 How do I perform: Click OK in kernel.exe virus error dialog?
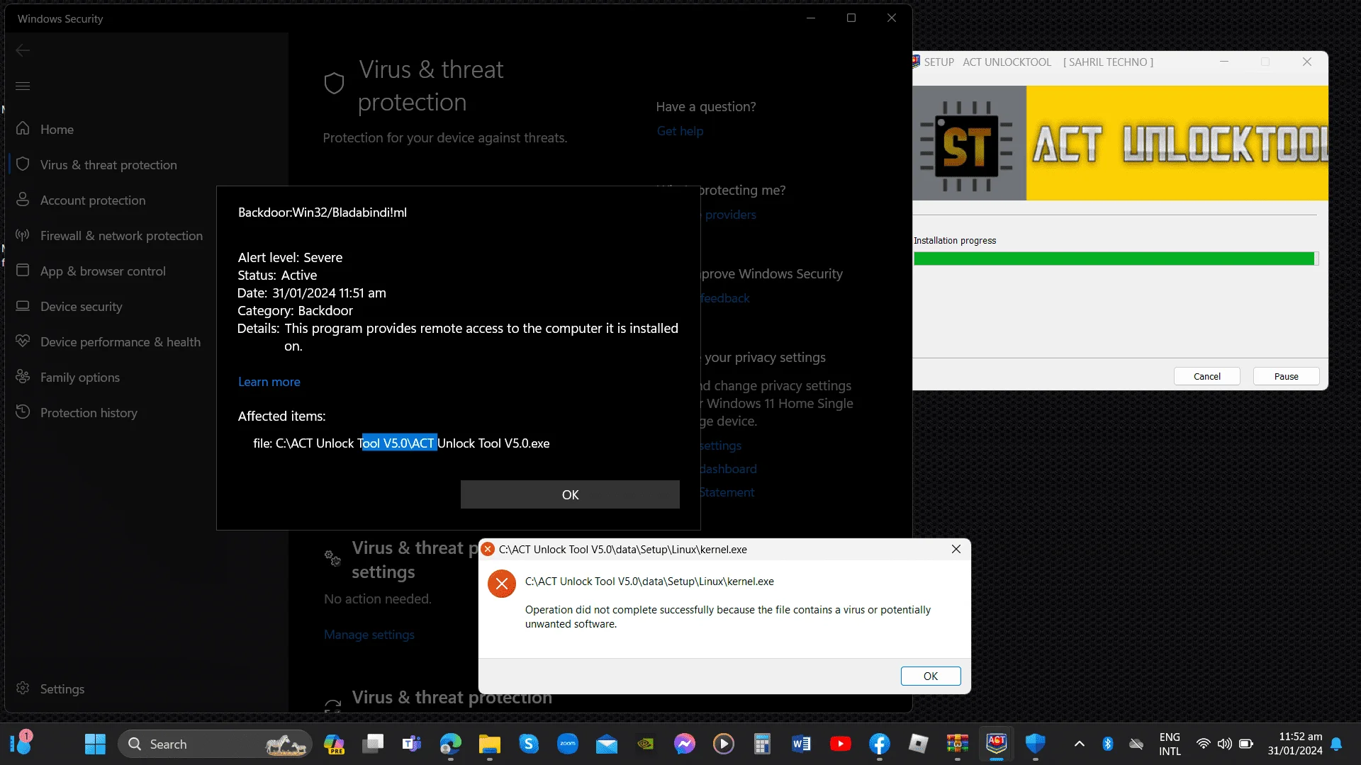click(931, 676)
